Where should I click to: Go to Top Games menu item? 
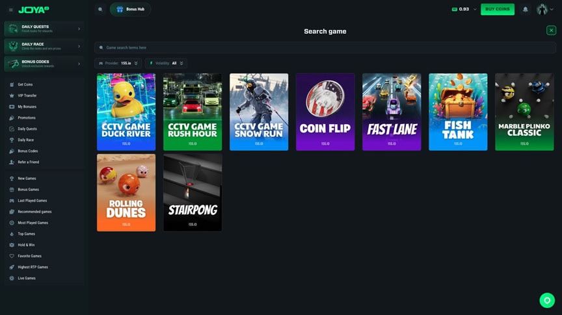27,234
